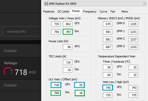Image resolution: width=148 pixels, height=101 pixels.
Task: Click the Soc TDC limit field showing 19
Action: pyautogui.click(x=68, y=70)
